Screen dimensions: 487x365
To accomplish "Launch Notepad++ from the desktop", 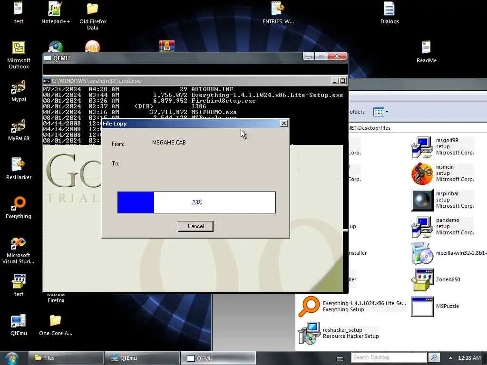I will tap(56, 13).
